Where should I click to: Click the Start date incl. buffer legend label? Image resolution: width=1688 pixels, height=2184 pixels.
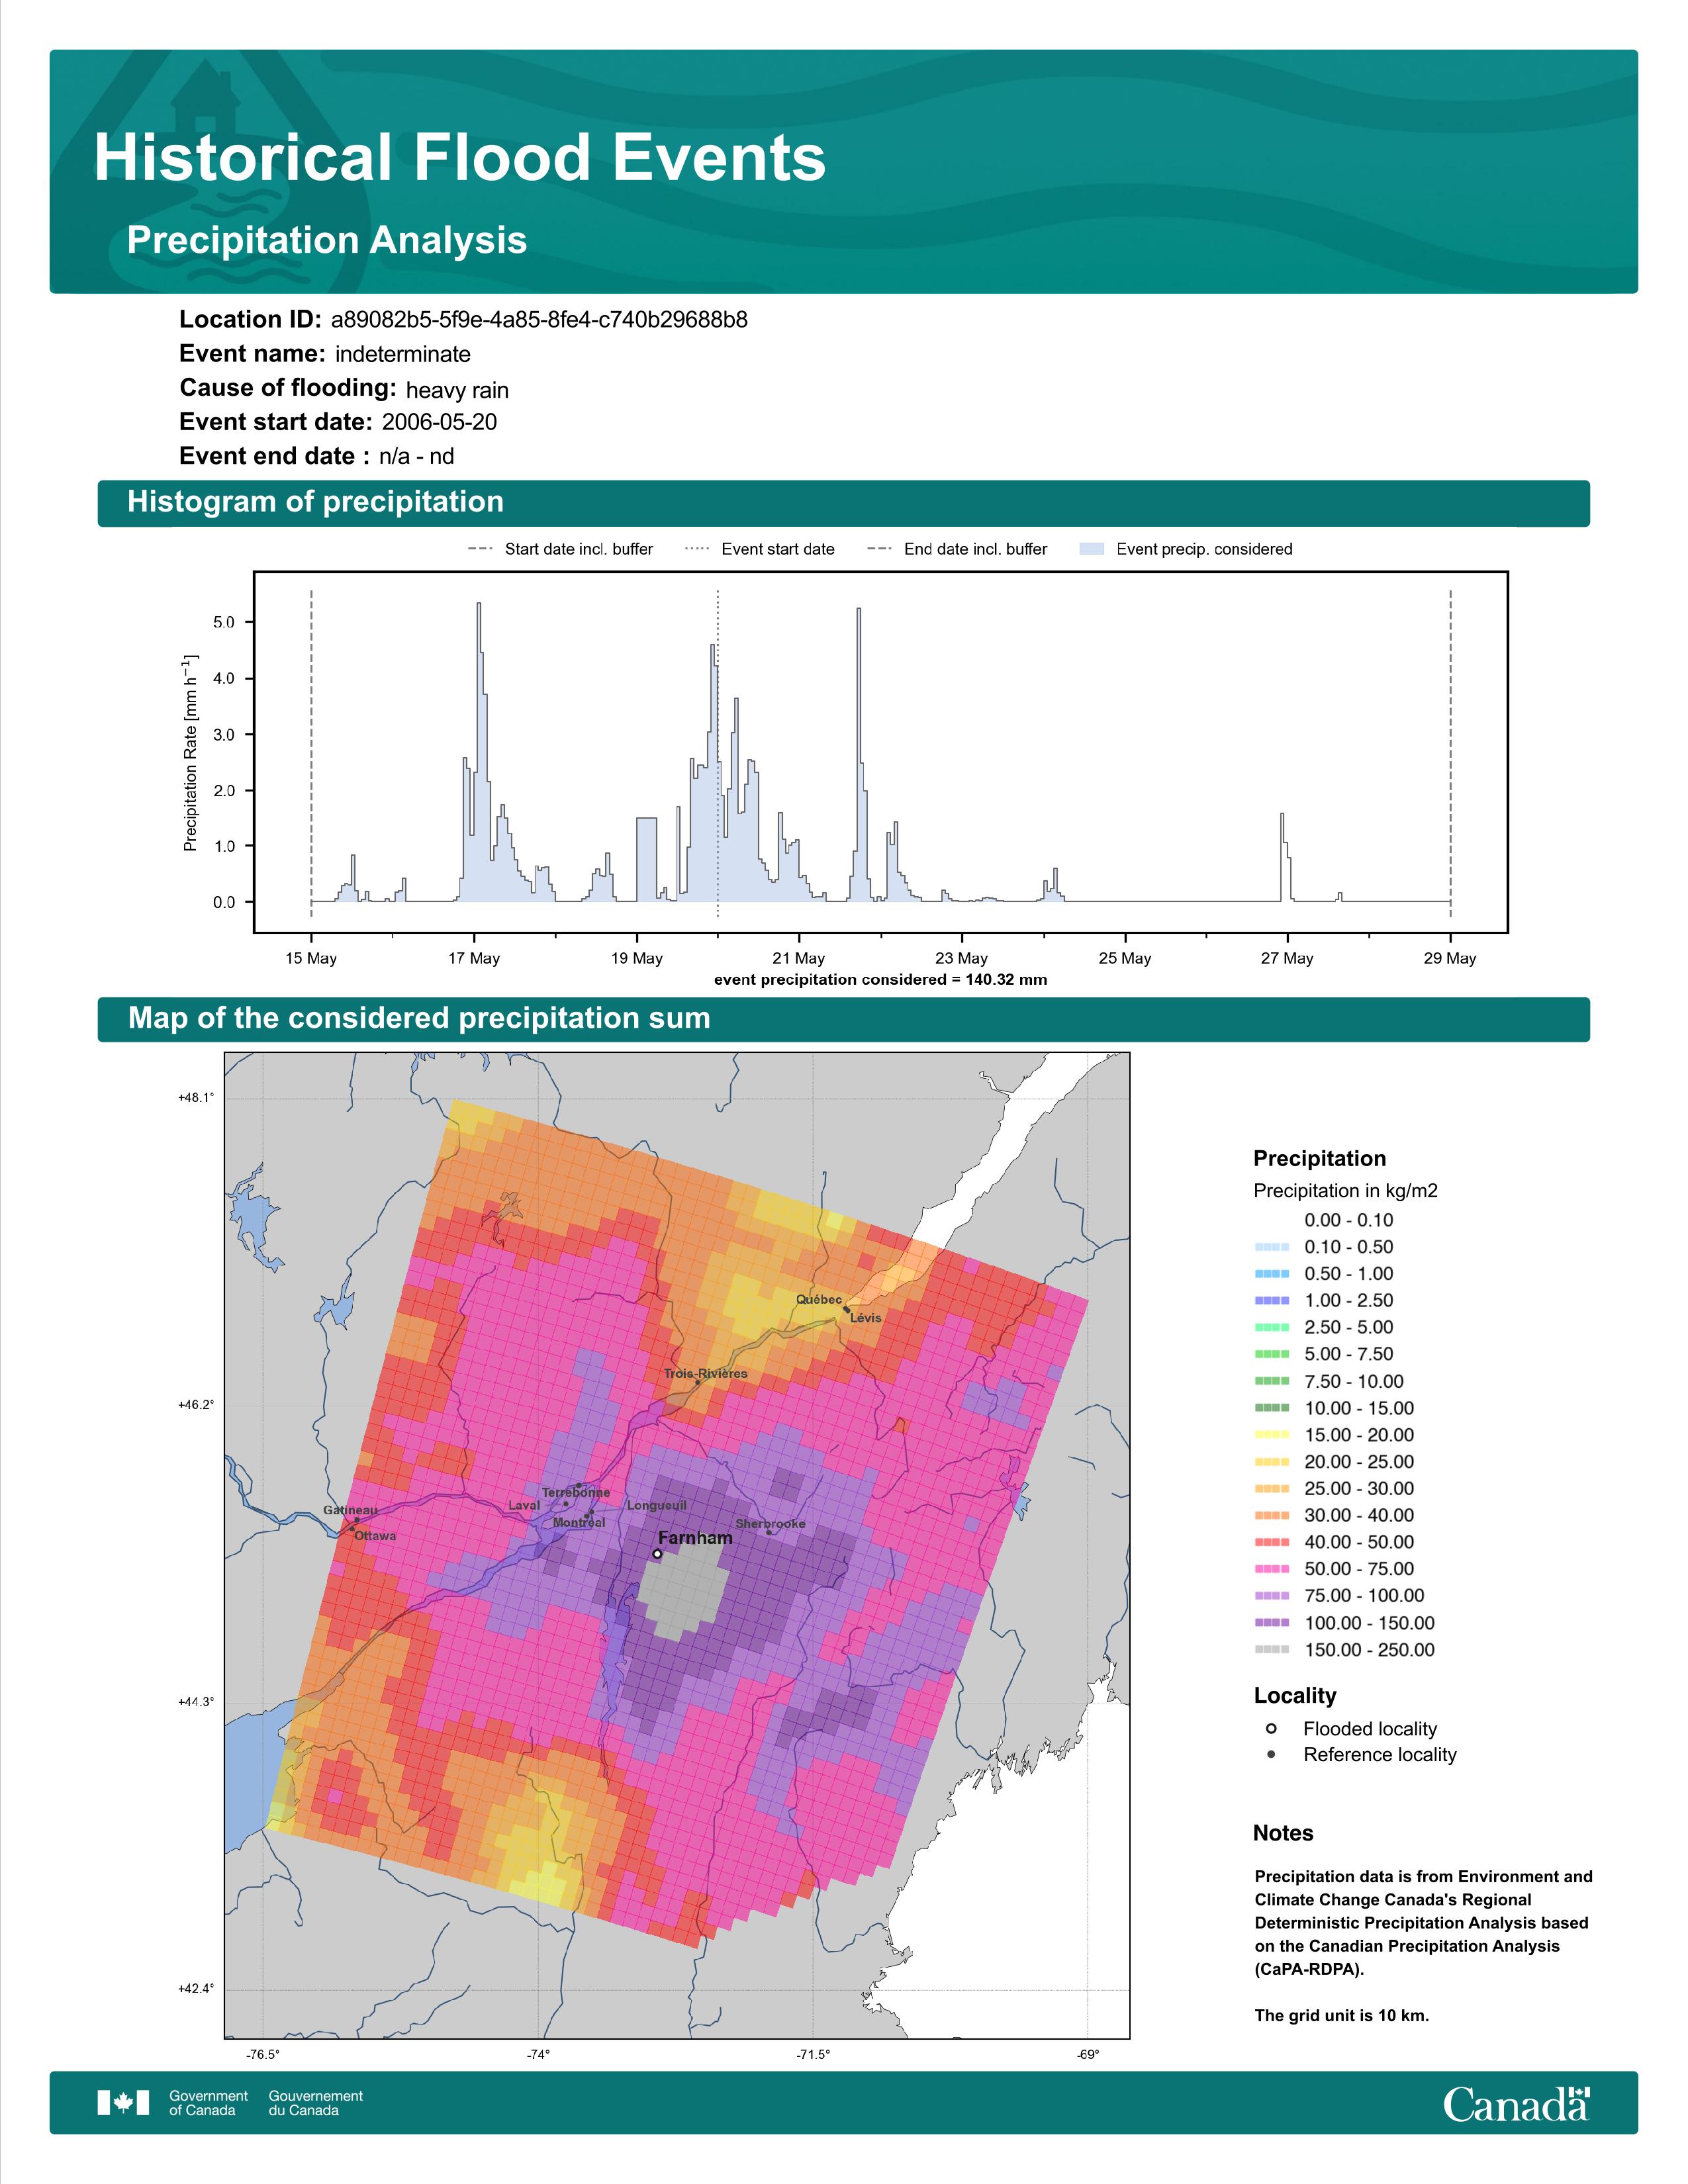pyautogui.click(x=579, y=549)
